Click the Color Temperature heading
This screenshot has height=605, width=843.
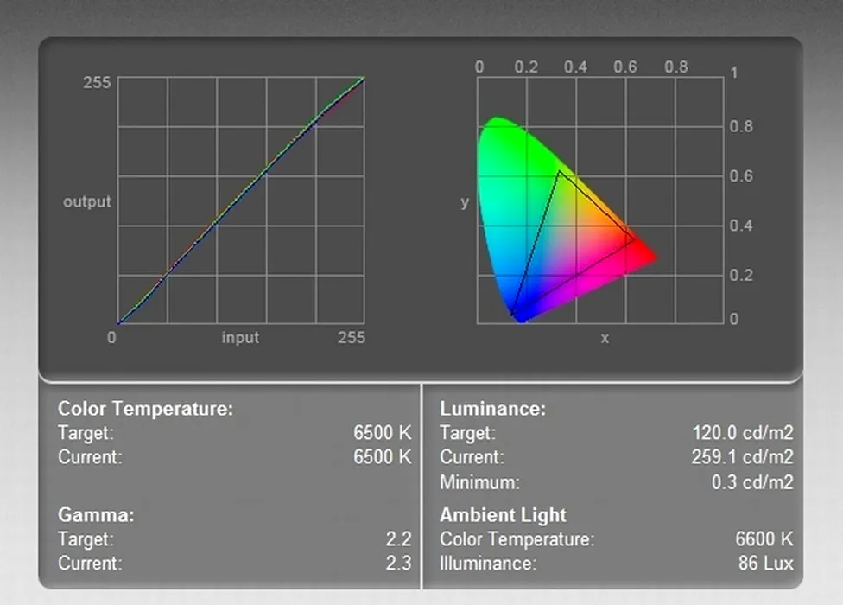coord(145,409)
